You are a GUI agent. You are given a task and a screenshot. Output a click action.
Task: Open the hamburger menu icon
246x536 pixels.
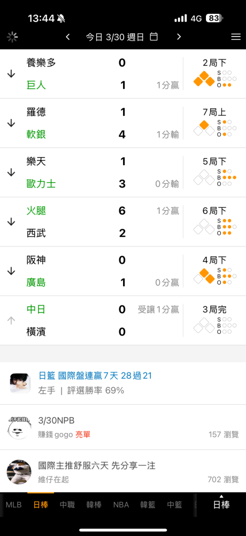(x=236, y=37)
